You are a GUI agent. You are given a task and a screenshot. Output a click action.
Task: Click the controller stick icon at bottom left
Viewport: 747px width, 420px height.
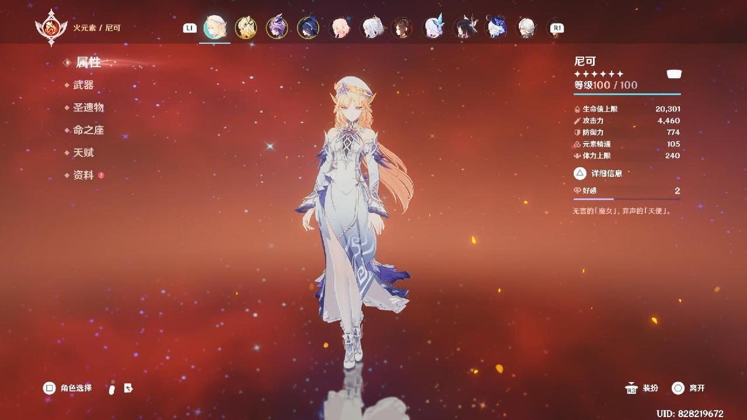111,388
